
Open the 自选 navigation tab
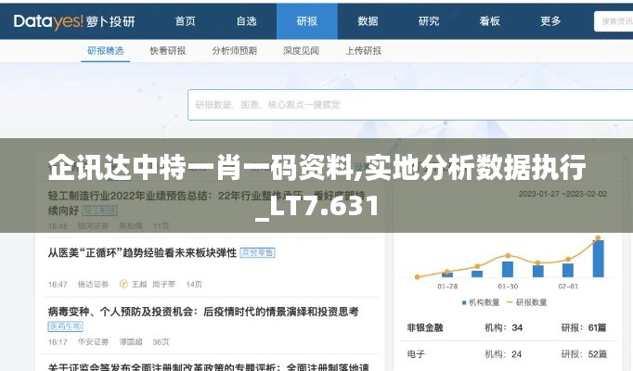click(x=246, y=20)
